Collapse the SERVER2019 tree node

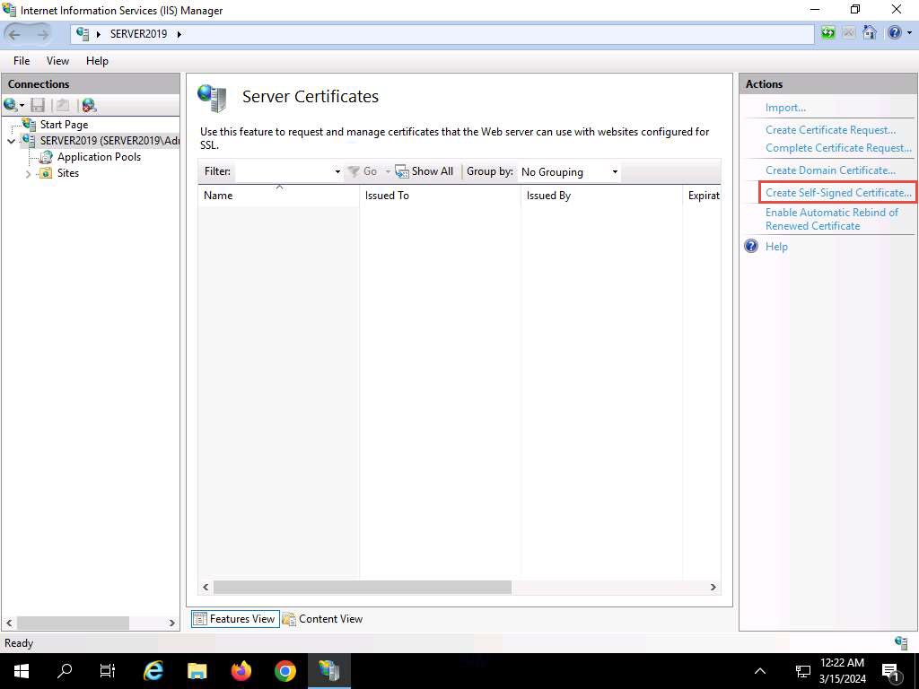(x=12, y=141)
